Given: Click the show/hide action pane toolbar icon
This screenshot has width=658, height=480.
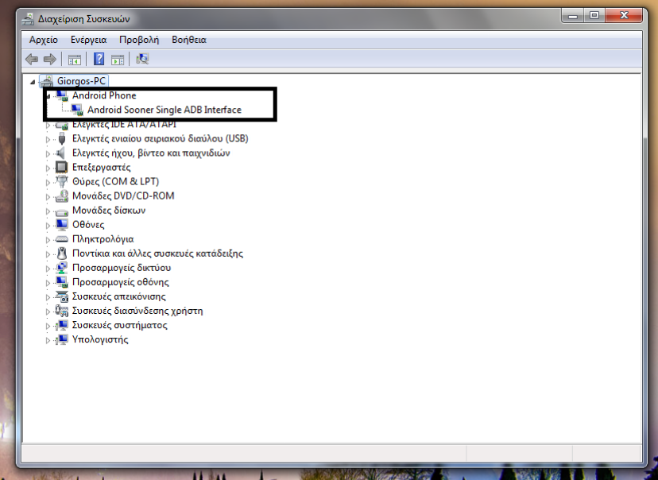Looking at the screenshot, I should (x=118, y=60).
